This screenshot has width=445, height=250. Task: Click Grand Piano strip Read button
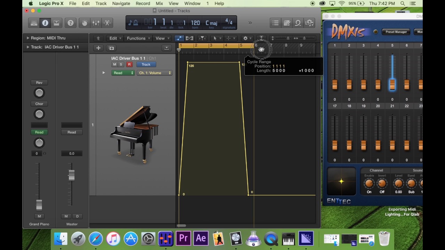pyautogui.click(x=39, y=132)
